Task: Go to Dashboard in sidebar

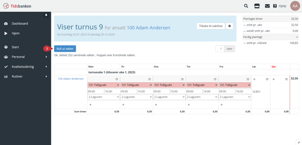Action: click(20, 24)
